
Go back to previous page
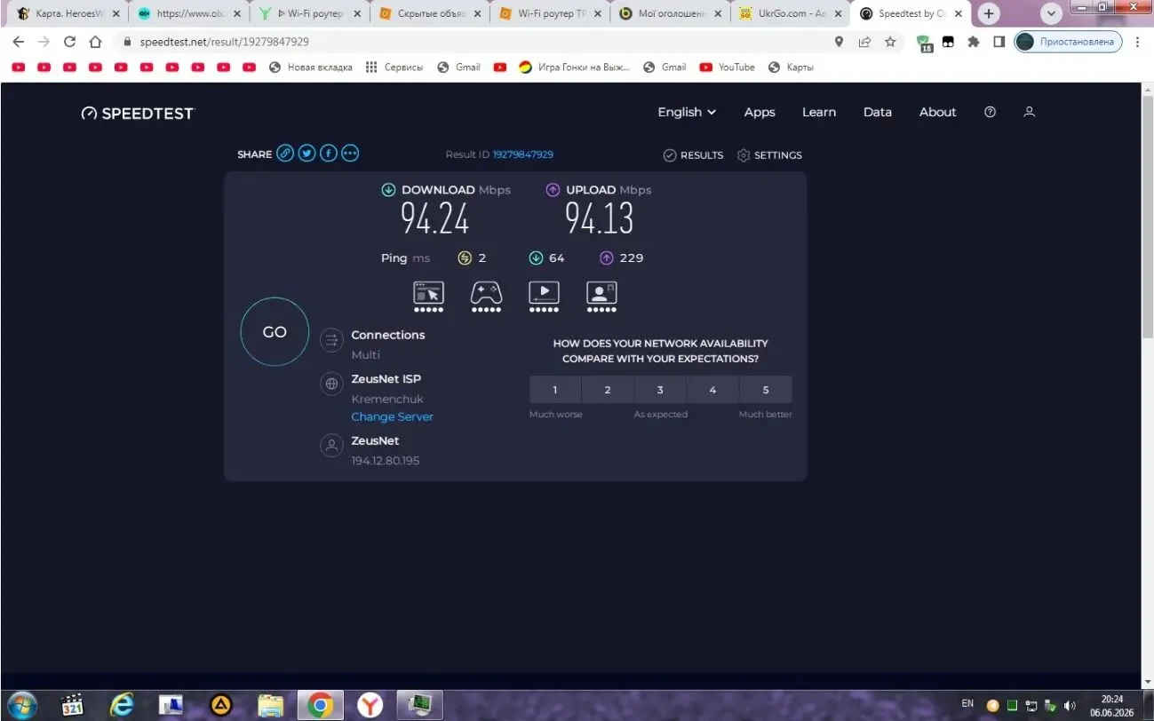tap(19, 42)
